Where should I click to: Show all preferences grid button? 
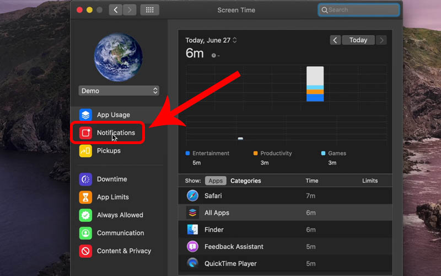pyautogui.click(x=149, y=10)
